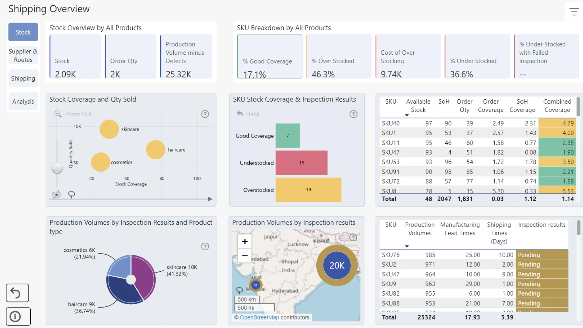Click the haircare bubble in scatter chart
The width and height of the screenshot is (583, 328).
pyautogui.click(x=156, y=150)
